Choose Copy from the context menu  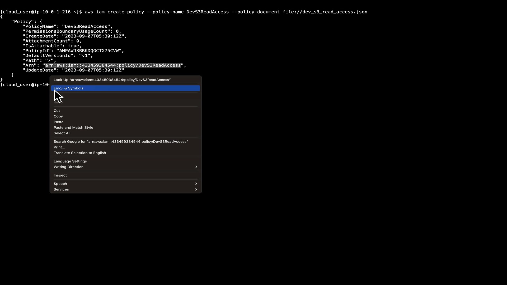coord(58,116)
